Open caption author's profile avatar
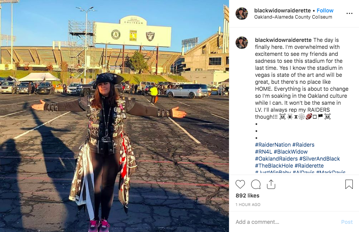This screenshot has height=232, width=359. point(242,43)
